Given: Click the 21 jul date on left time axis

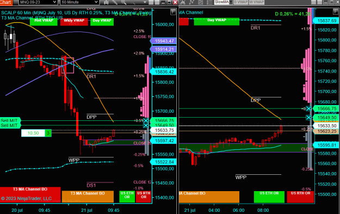Looking at the screenshot, I should [86, 210].
